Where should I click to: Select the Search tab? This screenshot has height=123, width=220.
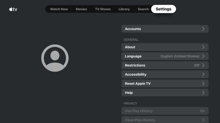click(x=143, y=9)
